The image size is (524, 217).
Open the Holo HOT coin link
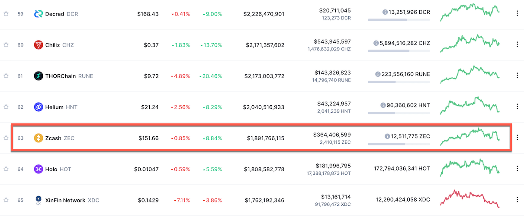(x=58, y=169)
